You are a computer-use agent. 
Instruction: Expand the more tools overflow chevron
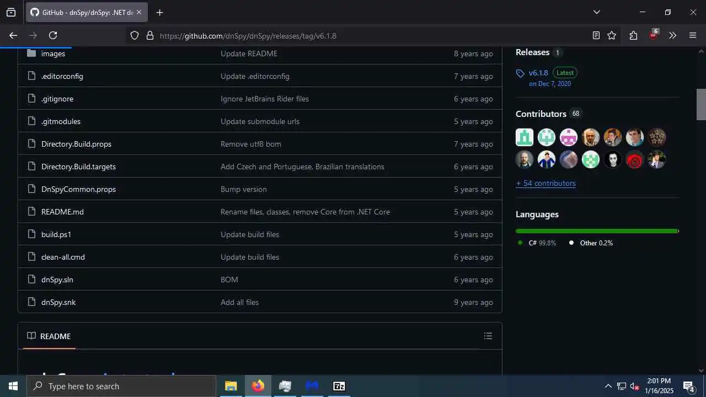[x=672, y=35]
